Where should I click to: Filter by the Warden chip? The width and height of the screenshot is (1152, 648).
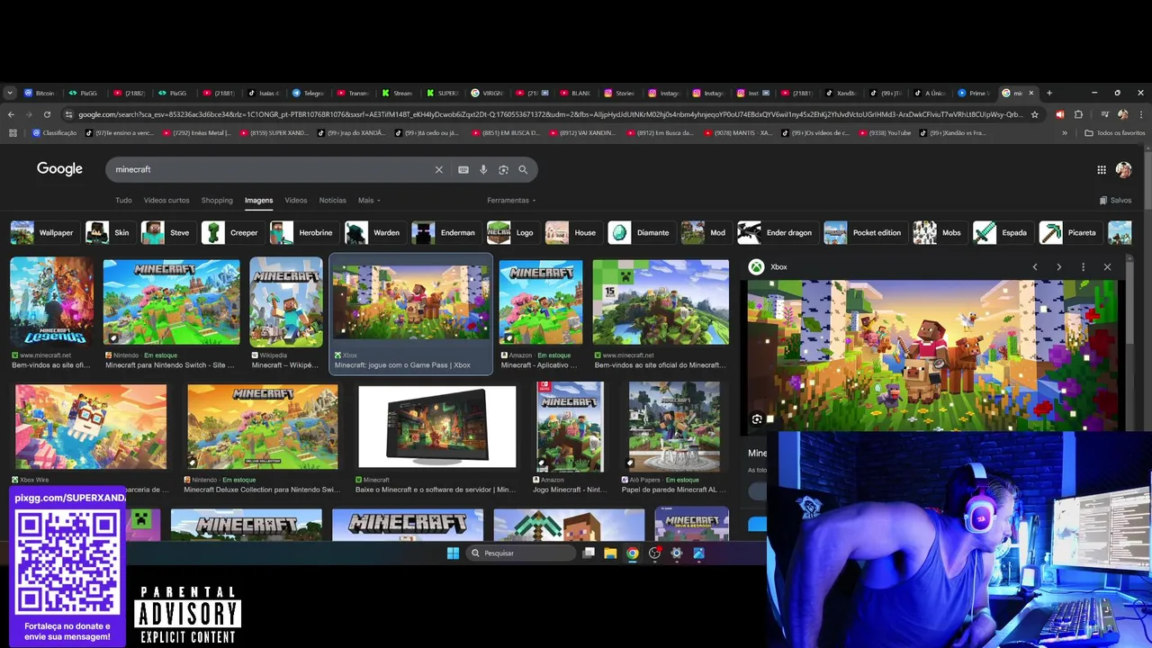[373, 233]
